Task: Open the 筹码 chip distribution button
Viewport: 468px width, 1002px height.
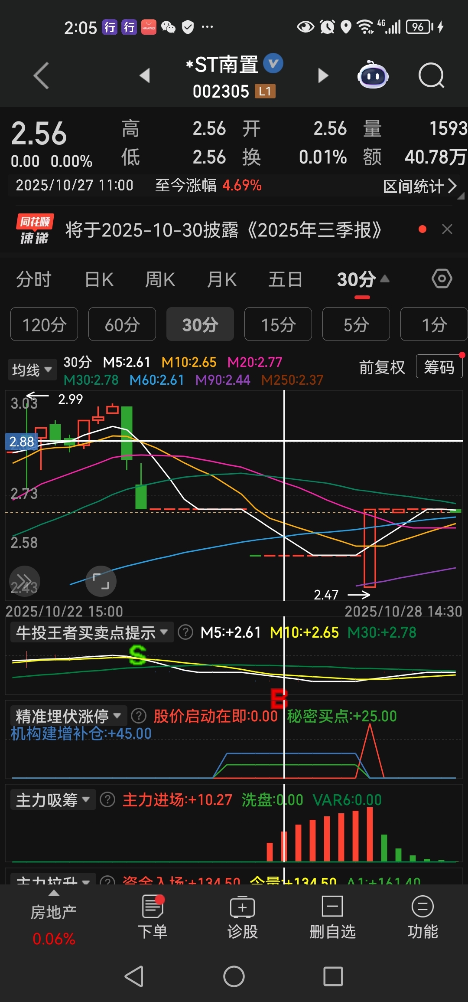Action: click(x=439, y=367)
